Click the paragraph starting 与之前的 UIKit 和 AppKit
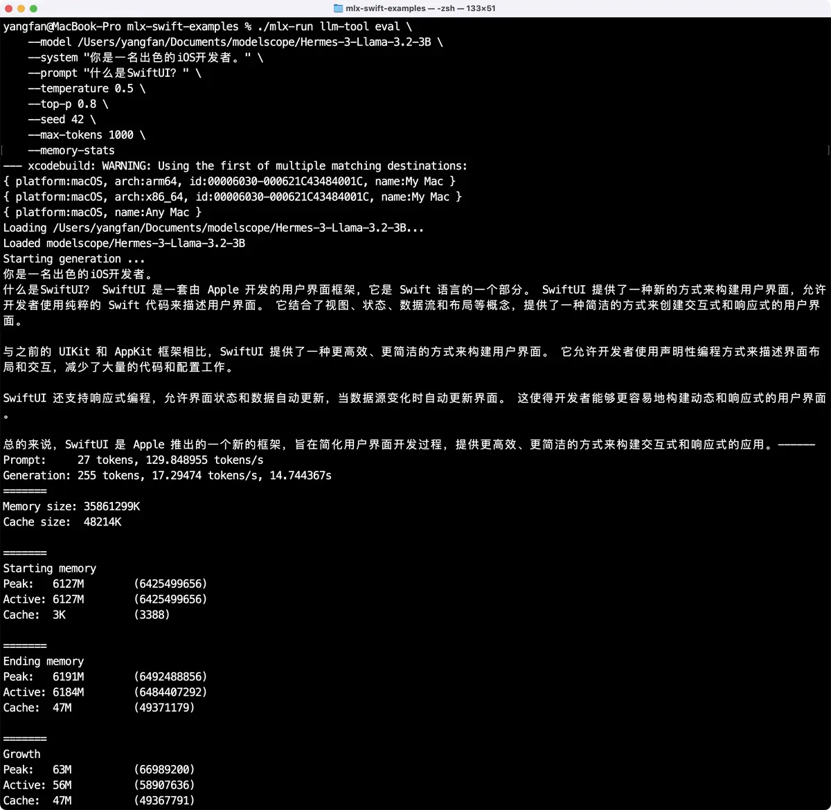Image resolution: width=831 pixels, height=810 pixels. point(412,359)
